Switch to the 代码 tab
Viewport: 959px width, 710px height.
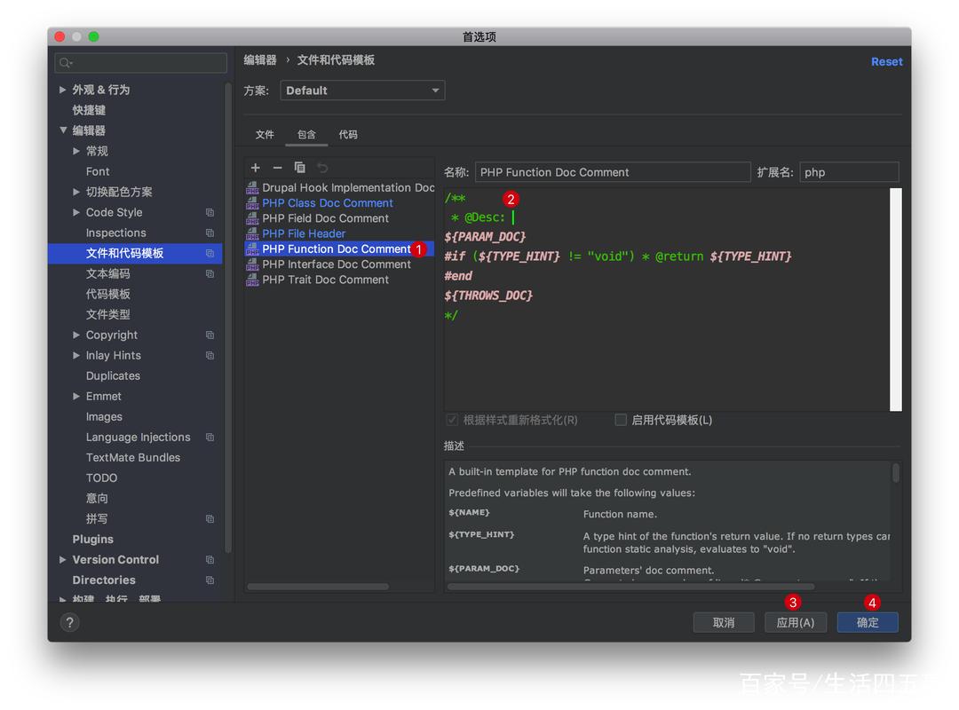[x=348, y=135]
